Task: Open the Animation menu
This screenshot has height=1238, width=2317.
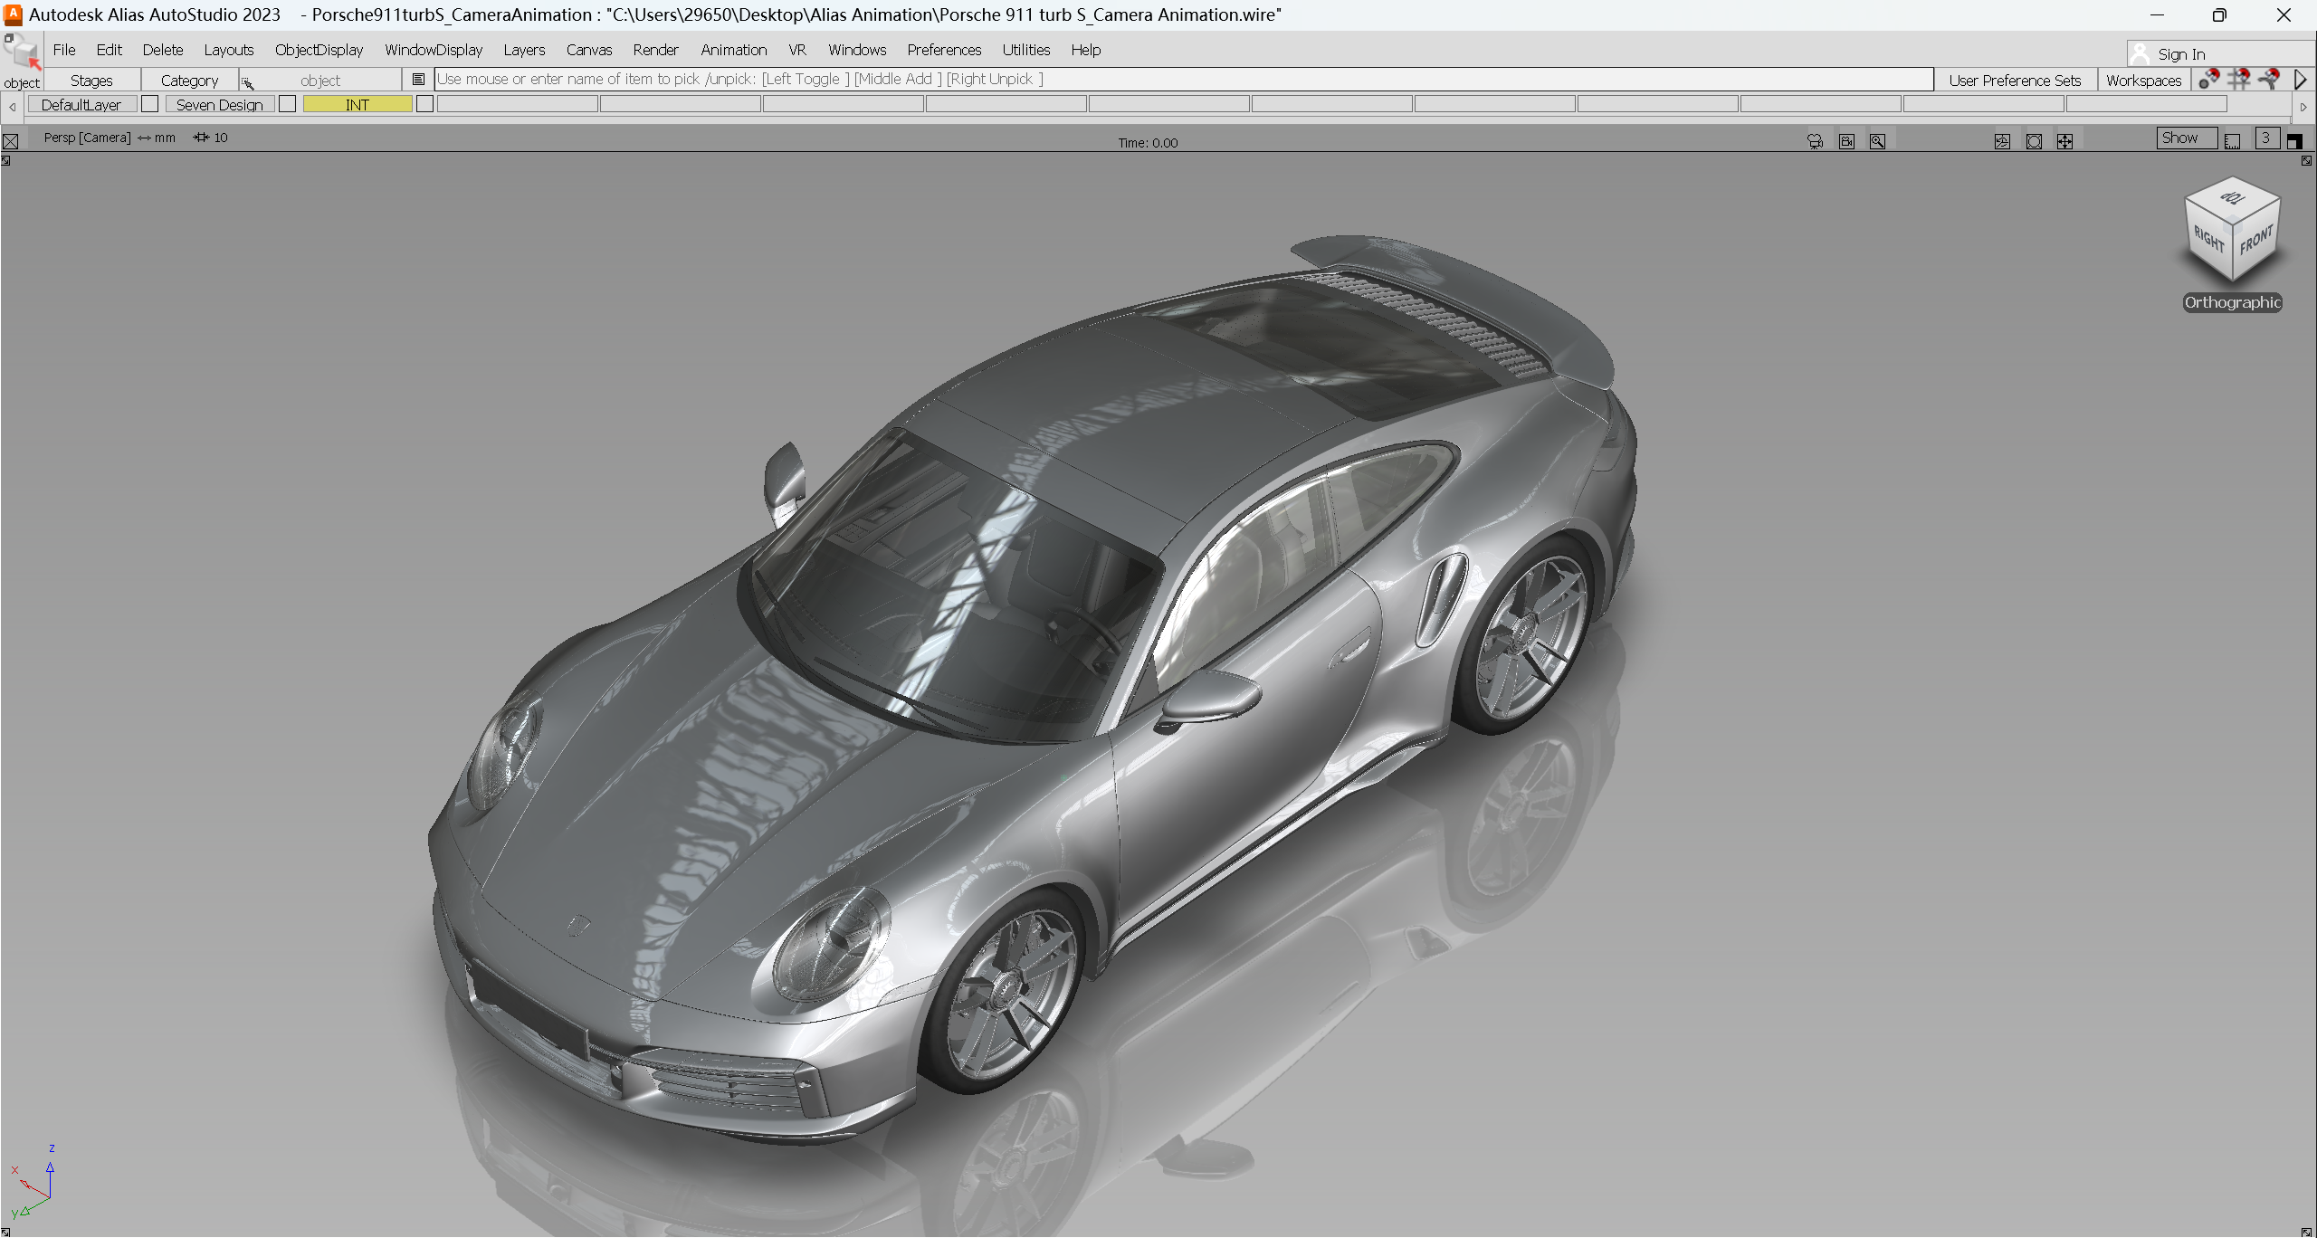Action: pyautogui.click(x=733, y=50)
